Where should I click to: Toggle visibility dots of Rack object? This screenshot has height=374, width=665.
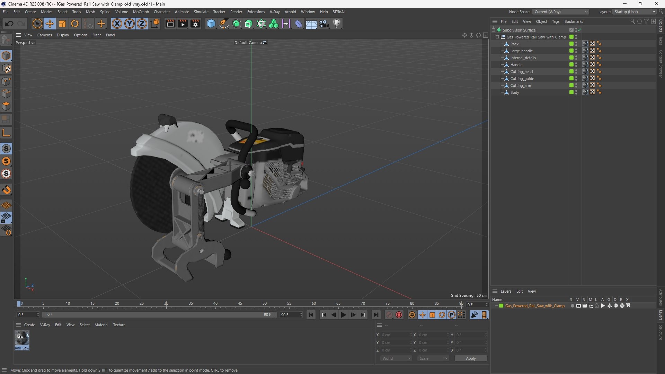pos(576,44)
